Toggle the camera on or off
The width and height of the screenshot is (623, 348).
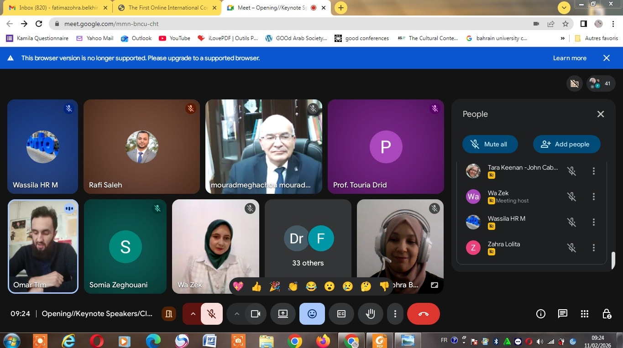[x=255, y=314]
